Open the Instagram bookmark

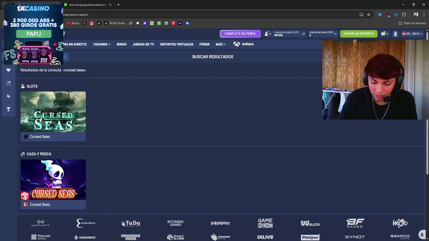91,23
